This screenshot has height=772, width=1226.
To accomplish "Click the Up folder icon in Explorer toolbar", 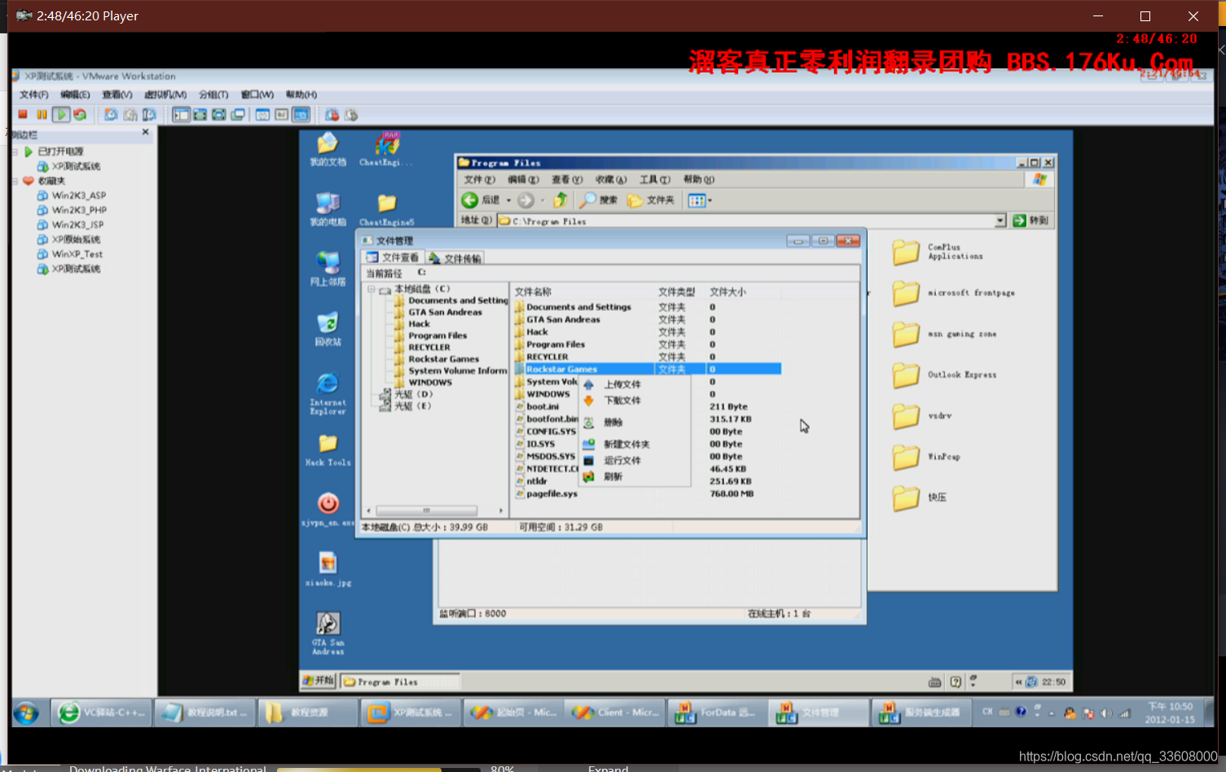I will (560, 200).
